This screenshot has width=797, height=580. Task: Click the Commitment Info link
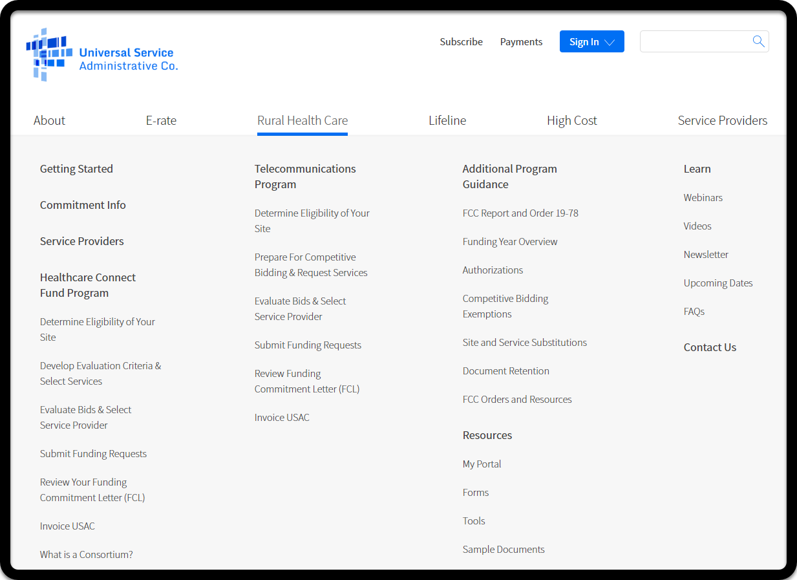83,205
